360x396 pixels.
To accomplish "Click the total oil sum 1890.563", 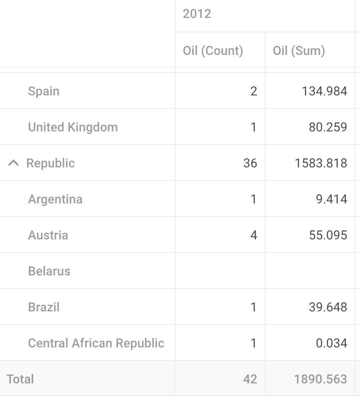I will [x=310, y=378].
